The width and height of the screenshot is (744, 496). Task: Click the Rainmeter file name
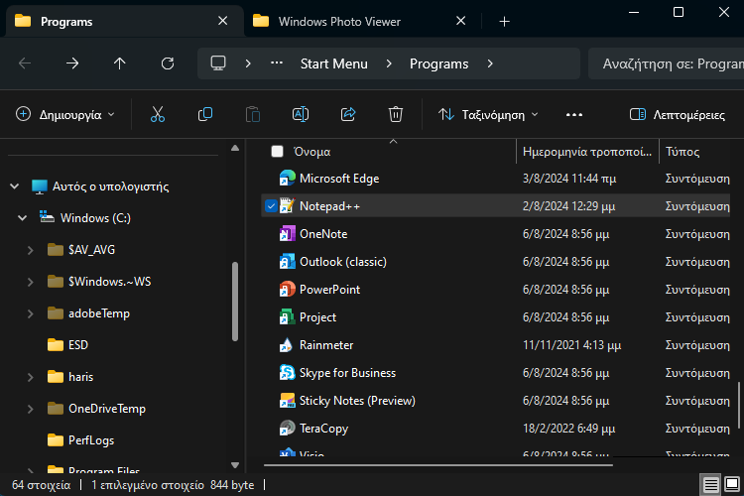[326, 345]
